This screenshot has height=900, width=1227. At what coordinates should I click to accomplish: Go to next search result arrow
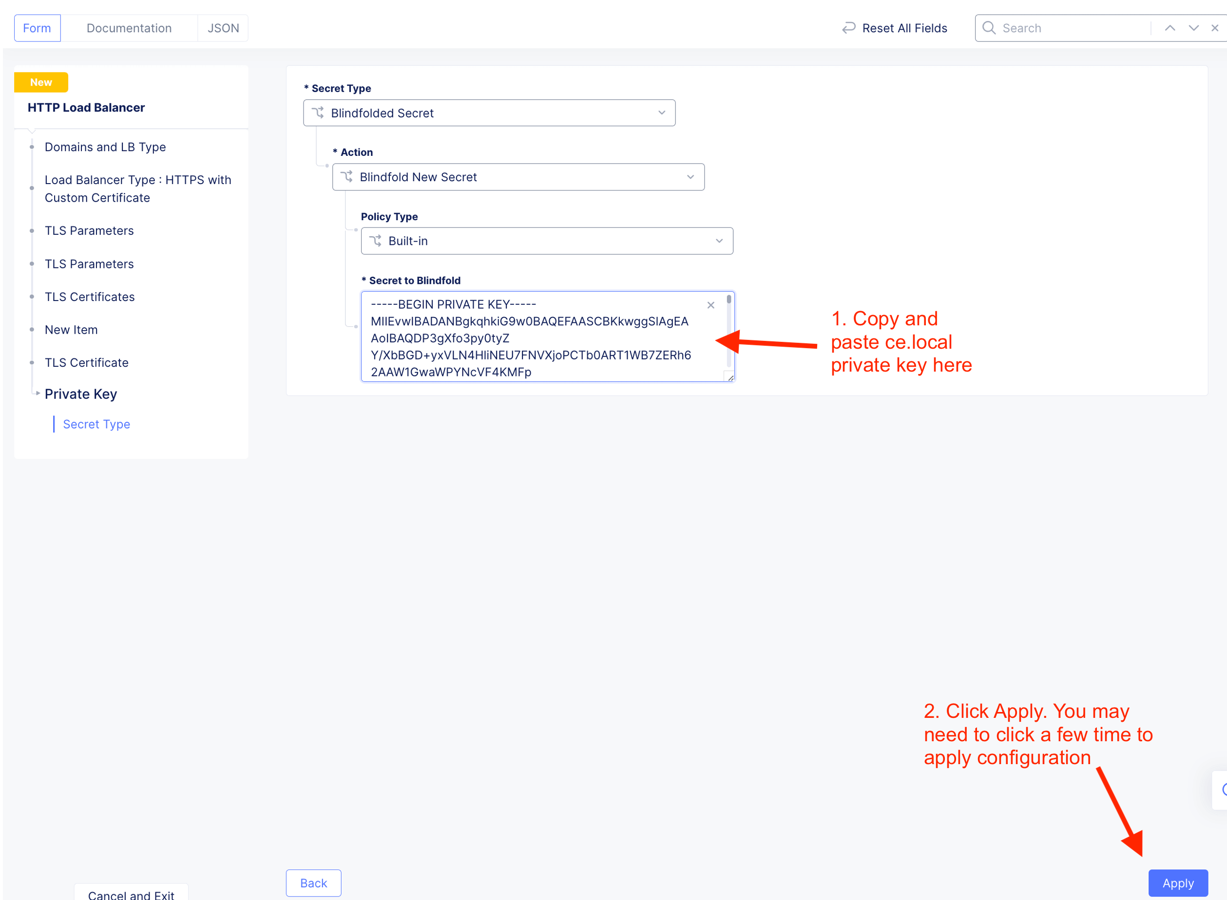pos(1193,28)
